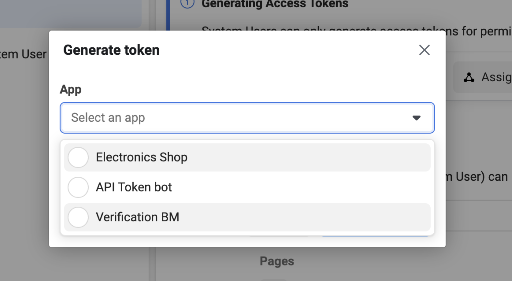Click the Generating Access Tokens heading

pos(275,4)
